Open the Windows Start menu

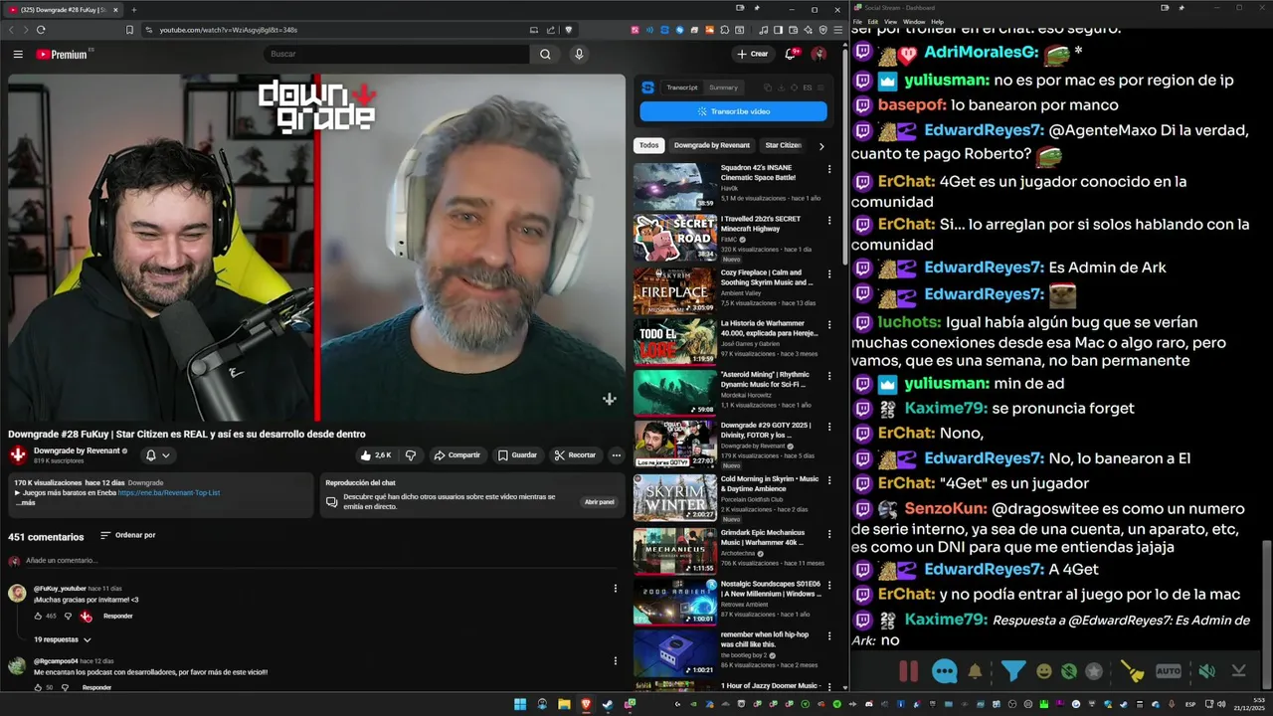[519, 704]
